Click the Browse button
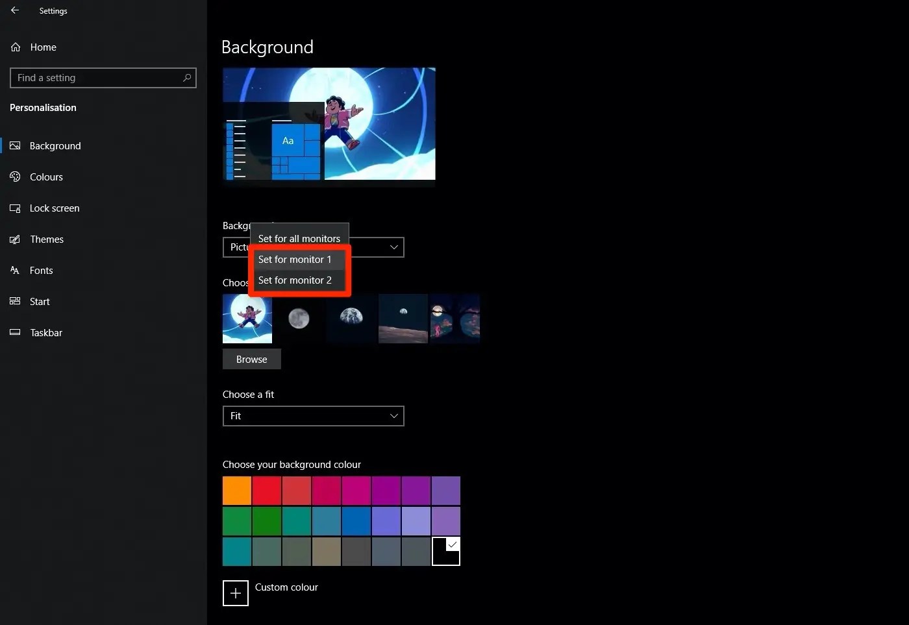 pyautogui.click(x=251, y=359)
